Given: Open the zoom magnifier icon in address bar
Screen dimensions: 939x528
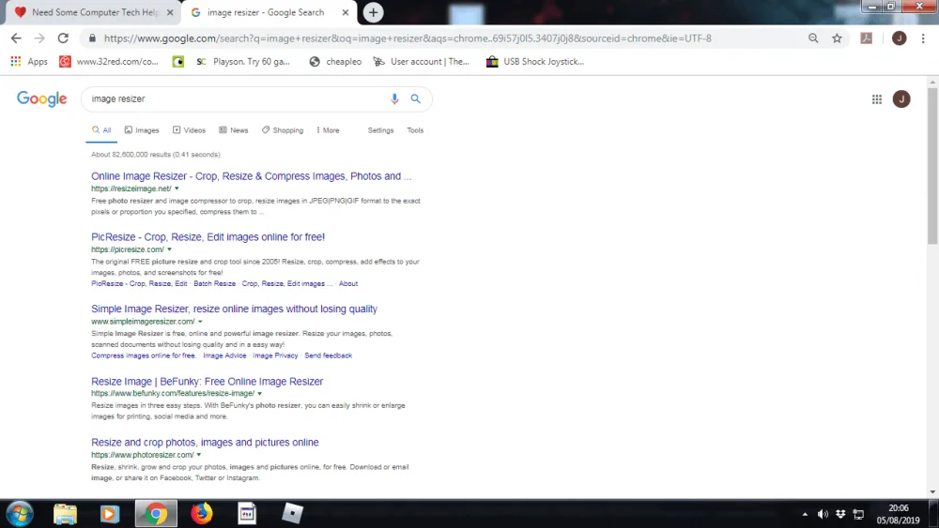Looking at the screenshot, I should (x=813, y=38).
